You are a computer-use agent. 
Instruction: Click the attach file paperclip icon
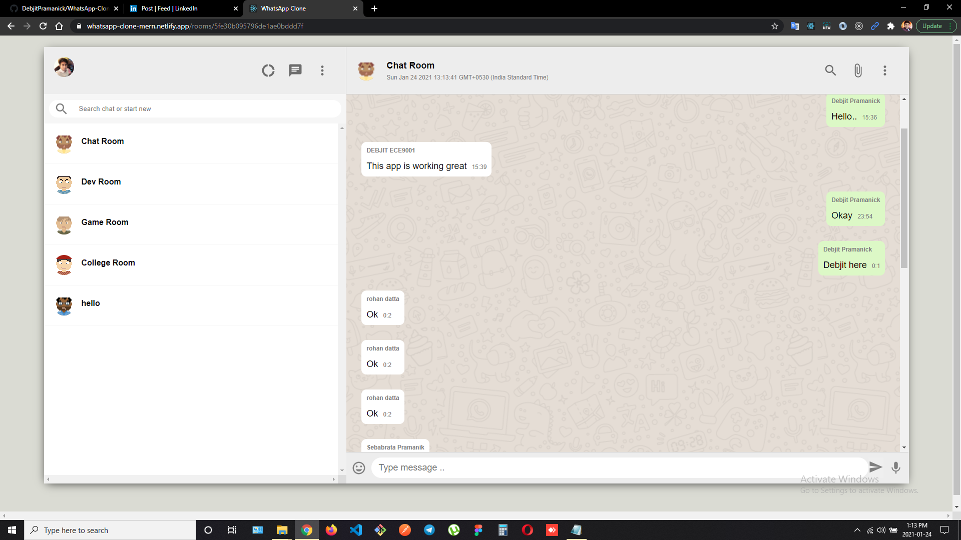point(858,70)
